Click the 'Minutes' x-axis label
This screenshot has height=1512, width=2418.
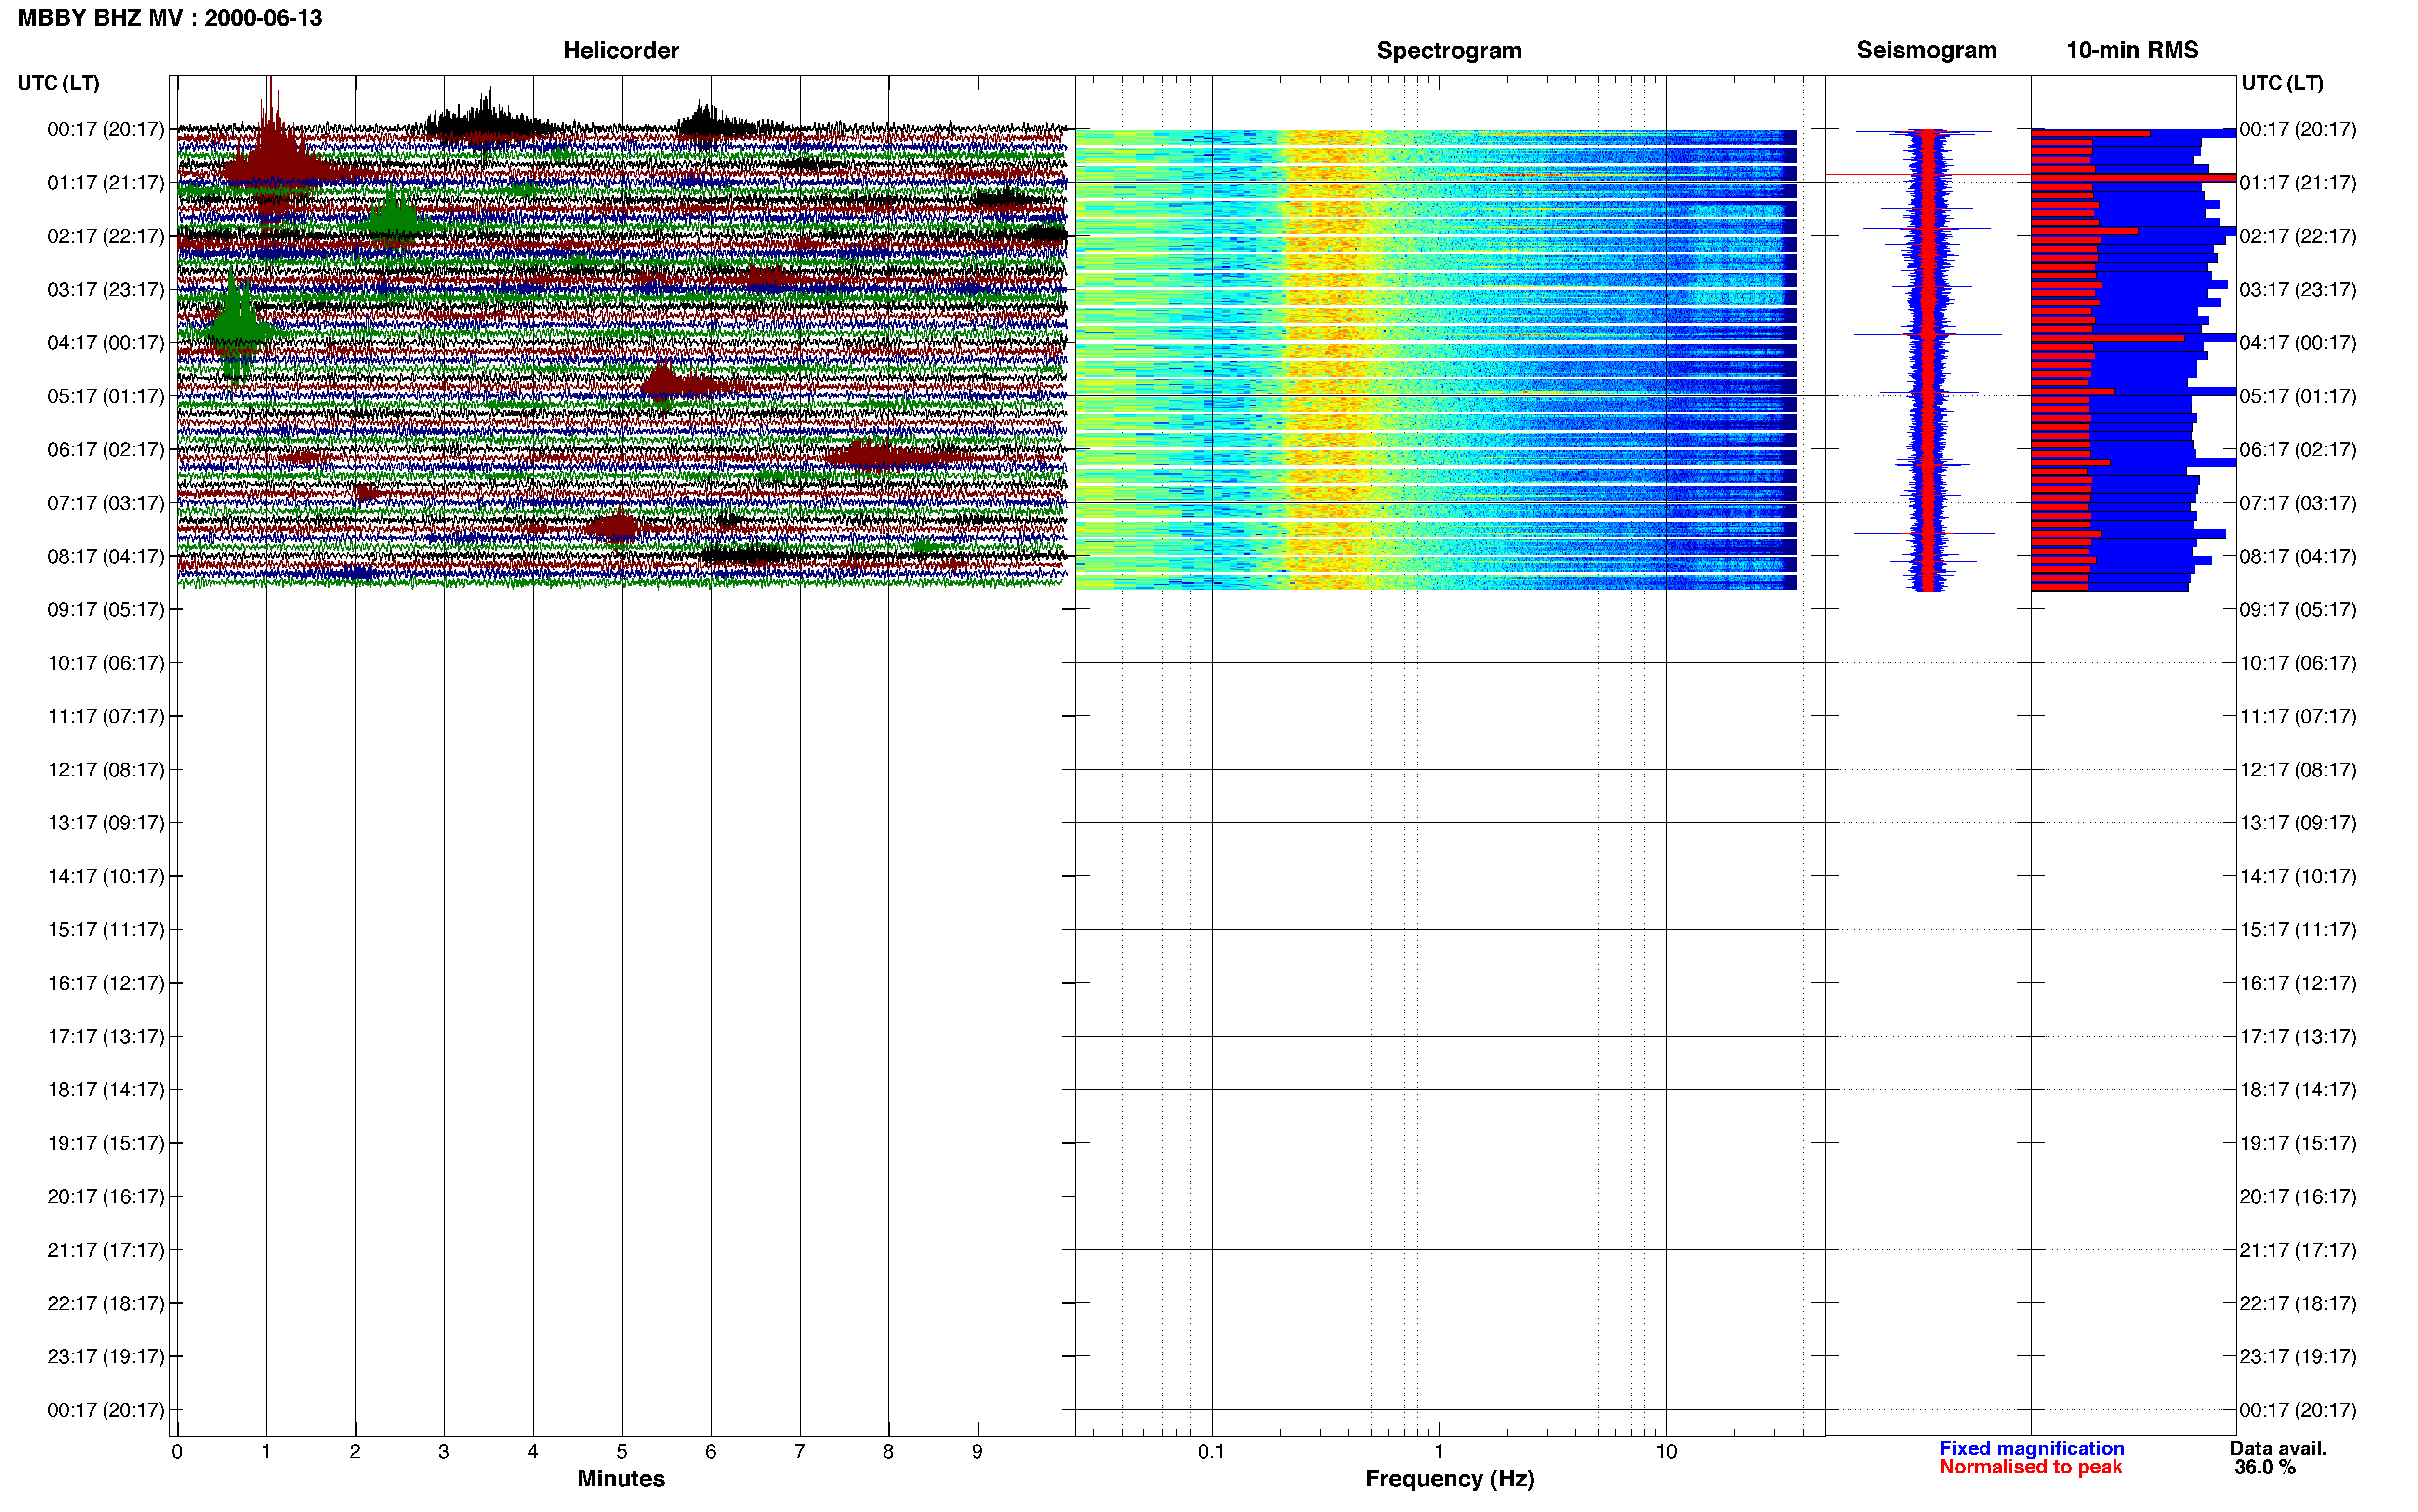pyautogui.click(x=620, y=1478)
